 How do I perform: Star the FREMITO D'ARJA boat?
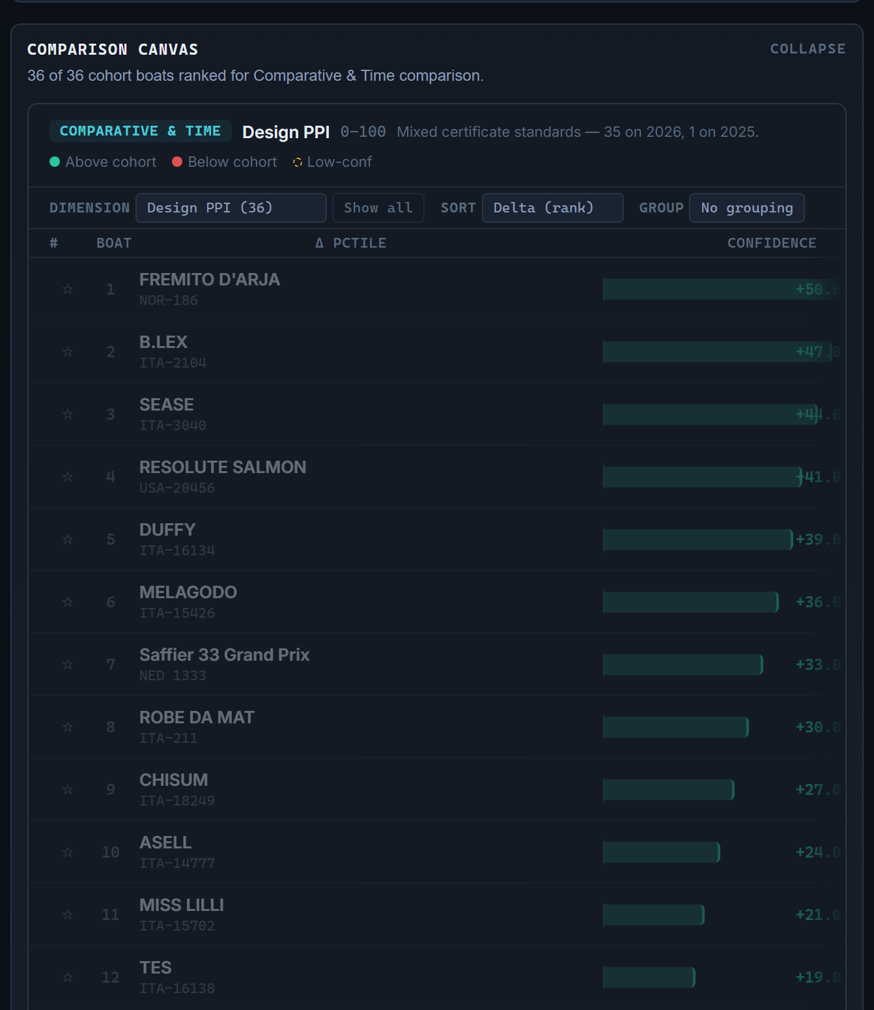coord(68,289)
